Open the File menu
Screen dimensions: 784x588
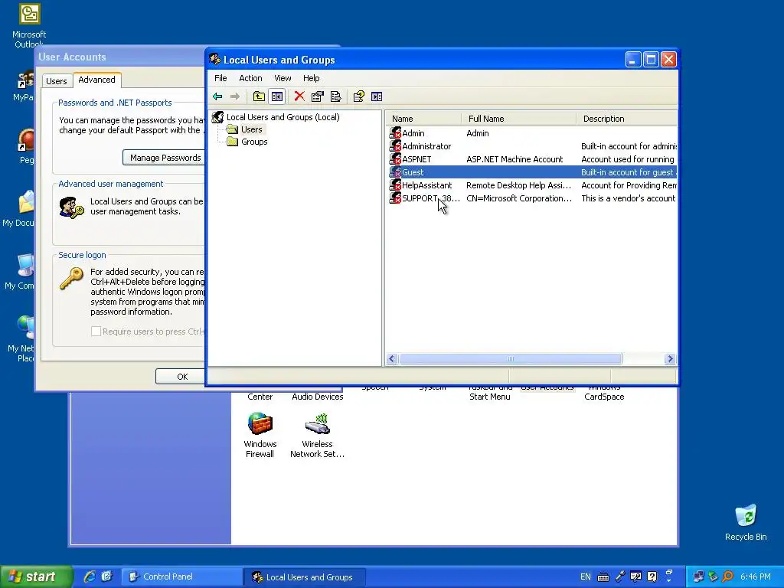pos(220,78)
